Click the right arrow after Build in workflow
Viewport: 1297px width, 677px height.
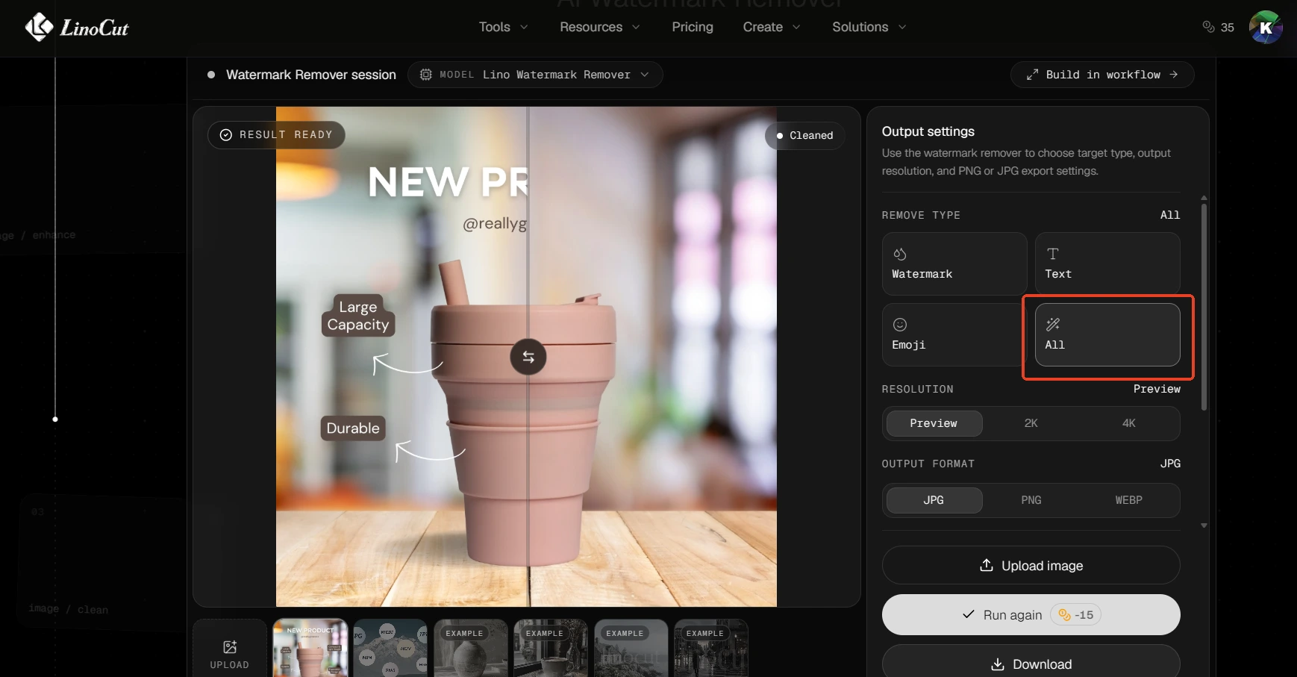point(1174,75)
